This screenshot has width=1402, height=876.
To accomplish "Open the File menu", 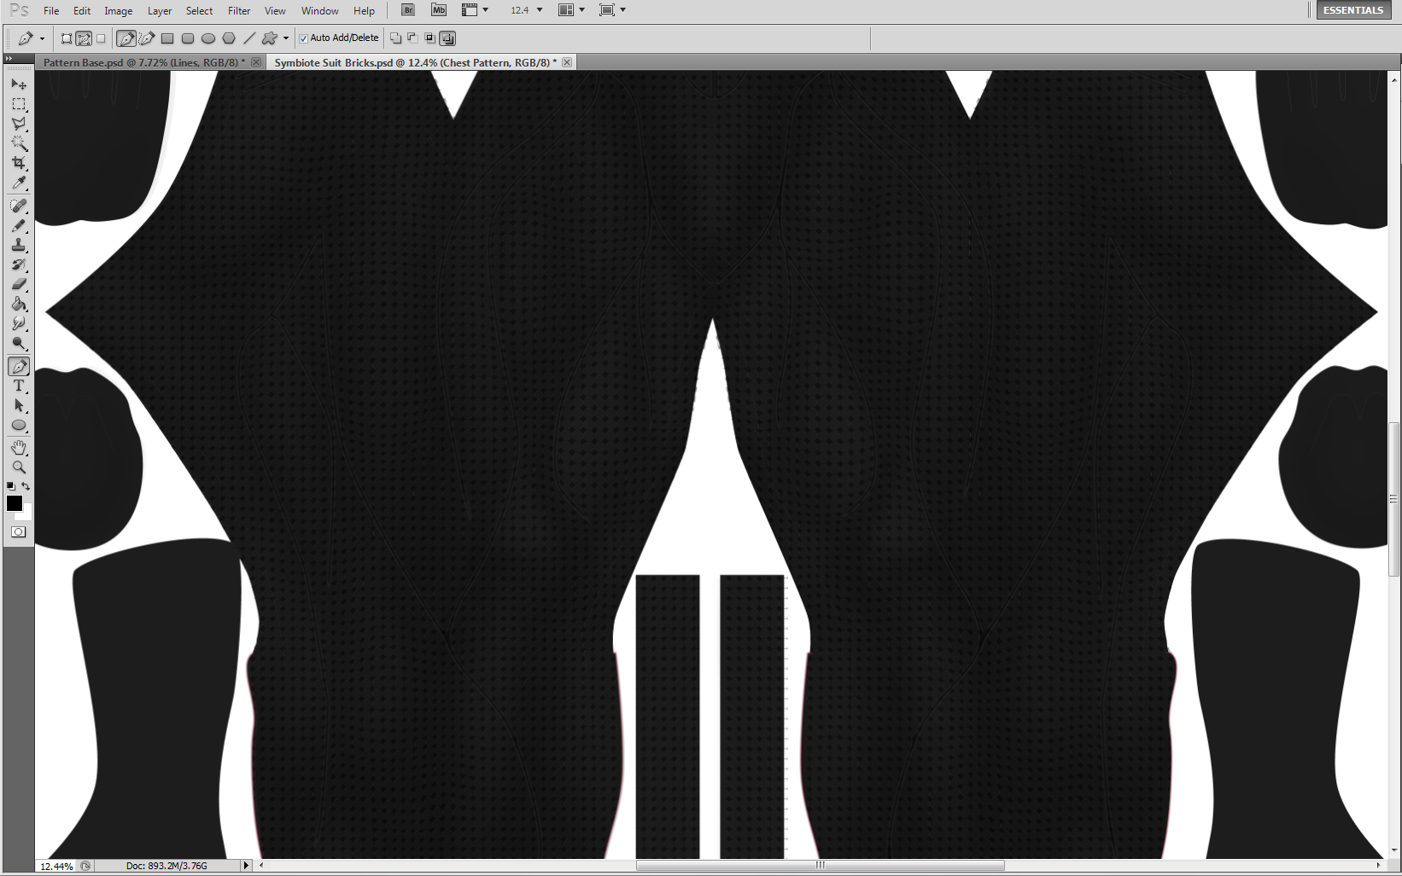I will (x=51, y=11).
